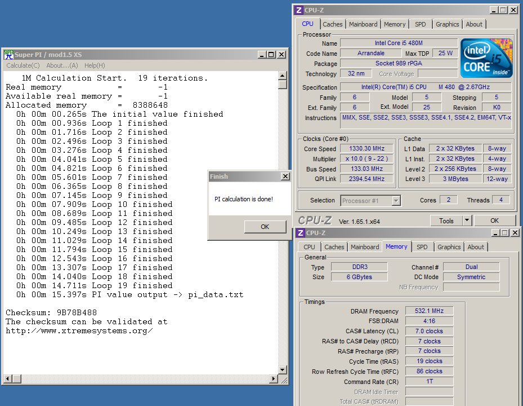Click the Command Rate value 1T
523x406 pixels.
[x=430, y=381]
